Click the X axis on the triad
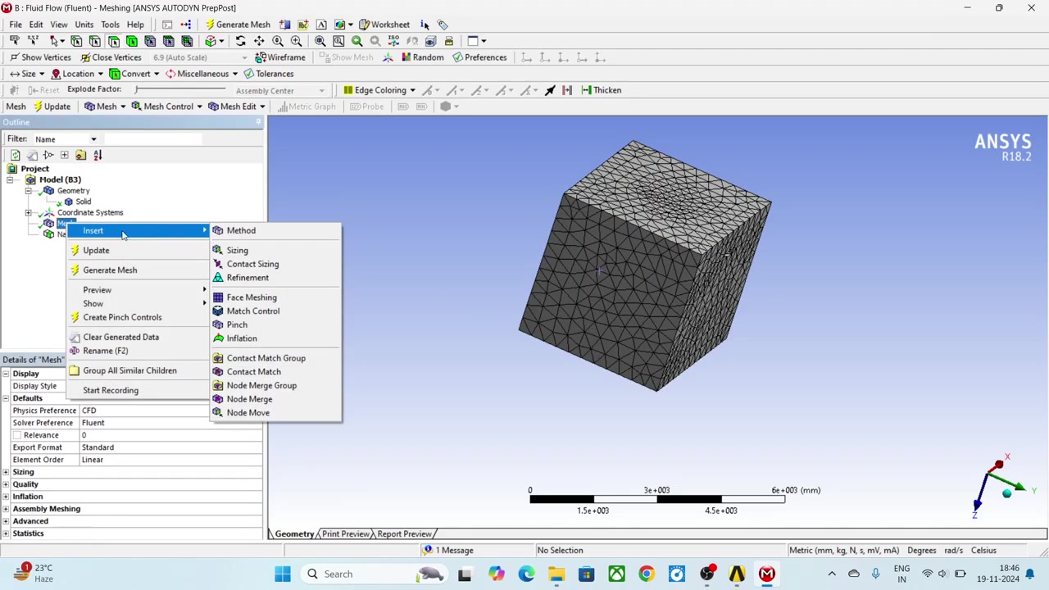The width and height of the screenshot is (1049, 590). [x=999, y=465]
